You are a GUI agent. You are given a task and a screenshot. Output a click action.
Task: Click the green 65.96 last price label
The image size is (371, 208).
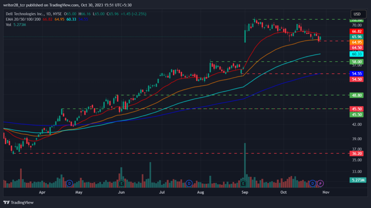357,37
